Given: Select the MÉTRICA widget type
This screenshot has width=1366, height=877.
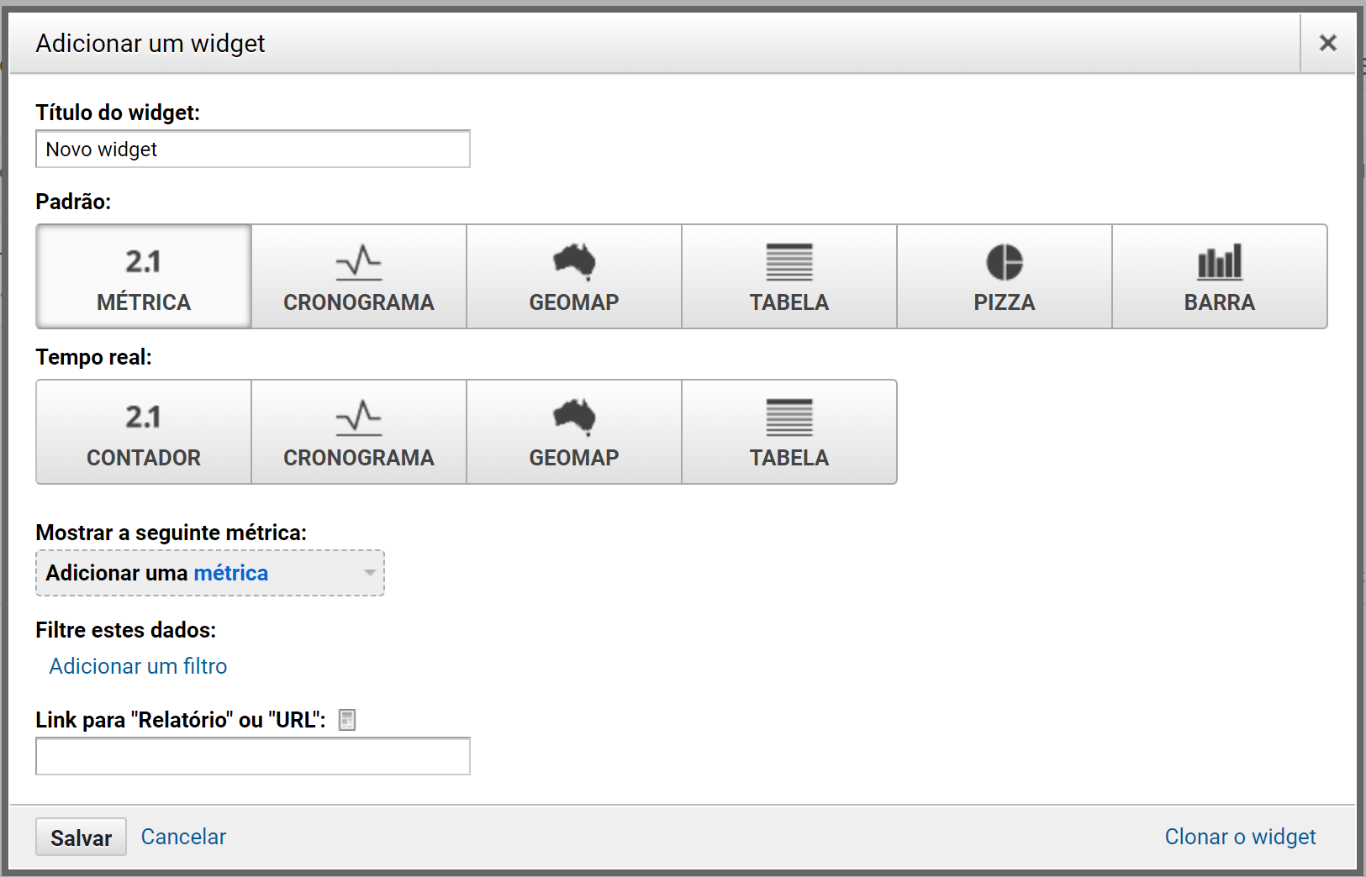Looking at the screenshot, I should 143,276.
